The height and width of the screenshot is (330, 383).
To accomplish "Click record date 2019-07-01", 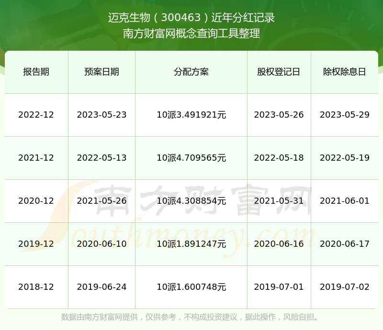I will (279, 287).
